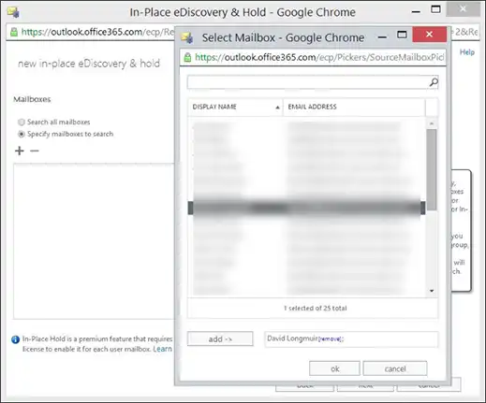
Task: Click the David Longmuir entry in selected box
Action: pos(292,338)
